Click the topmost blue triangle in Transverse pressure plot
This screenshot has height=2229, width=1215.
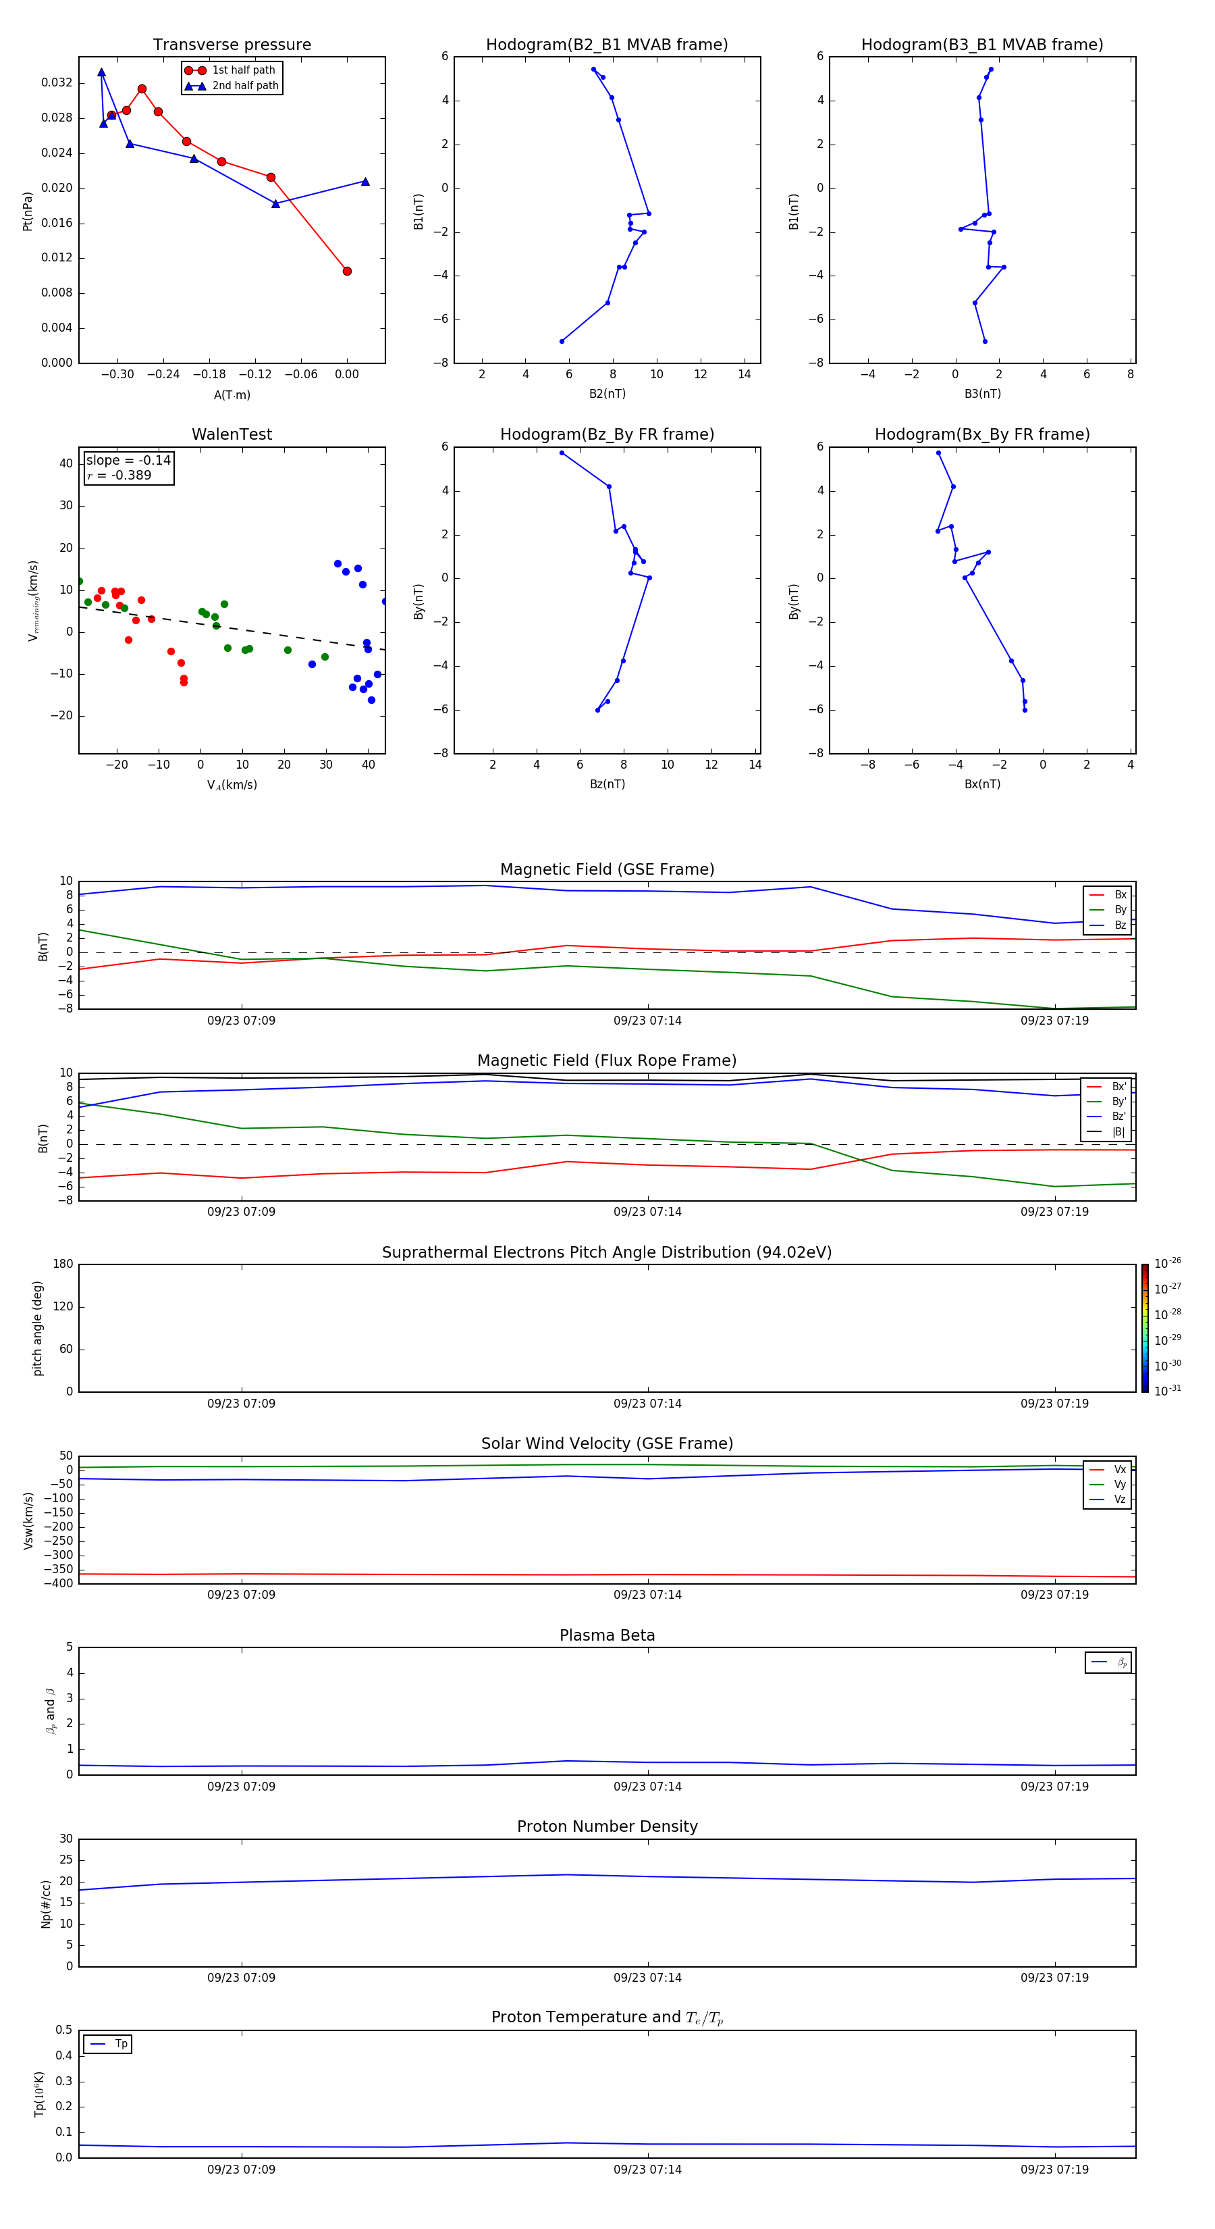101,73
